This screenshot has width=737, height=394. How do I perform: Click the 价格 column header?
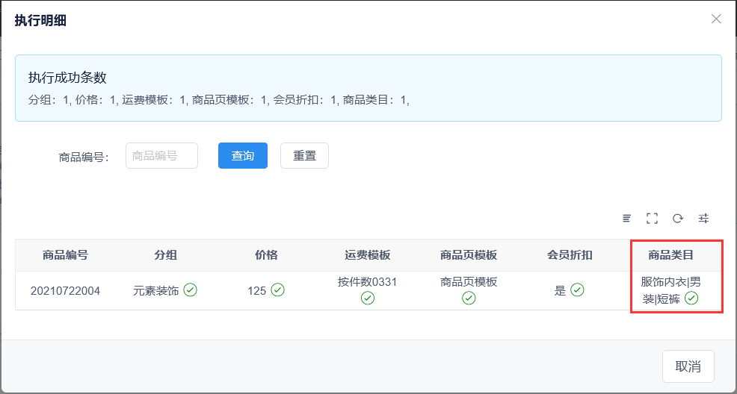266,255
